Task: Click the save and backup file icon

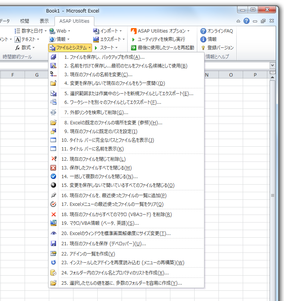Action: [x=53, y=57]
